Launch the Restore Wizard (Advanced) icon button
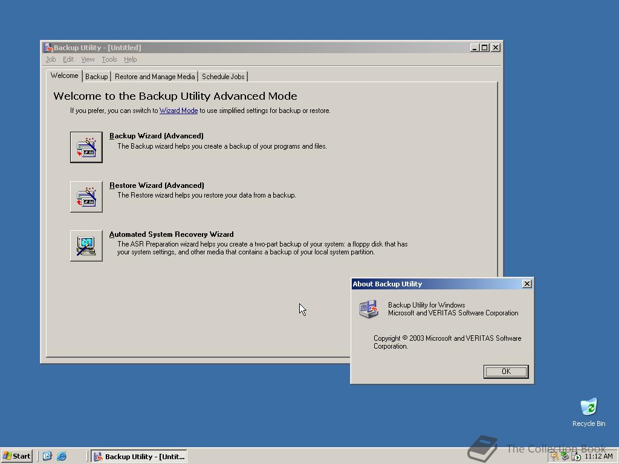Image resolution: width=619 pixels, height=464 pixels. coord(86,196)
